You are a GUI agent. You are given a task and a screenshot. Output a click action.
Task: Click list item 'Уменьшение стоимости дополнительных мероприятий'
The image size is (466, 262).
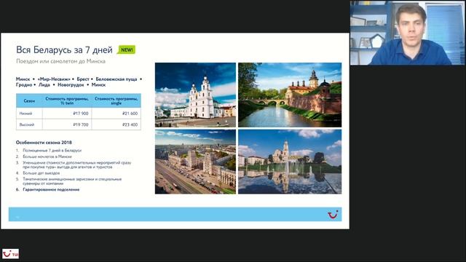coord(76,165)
